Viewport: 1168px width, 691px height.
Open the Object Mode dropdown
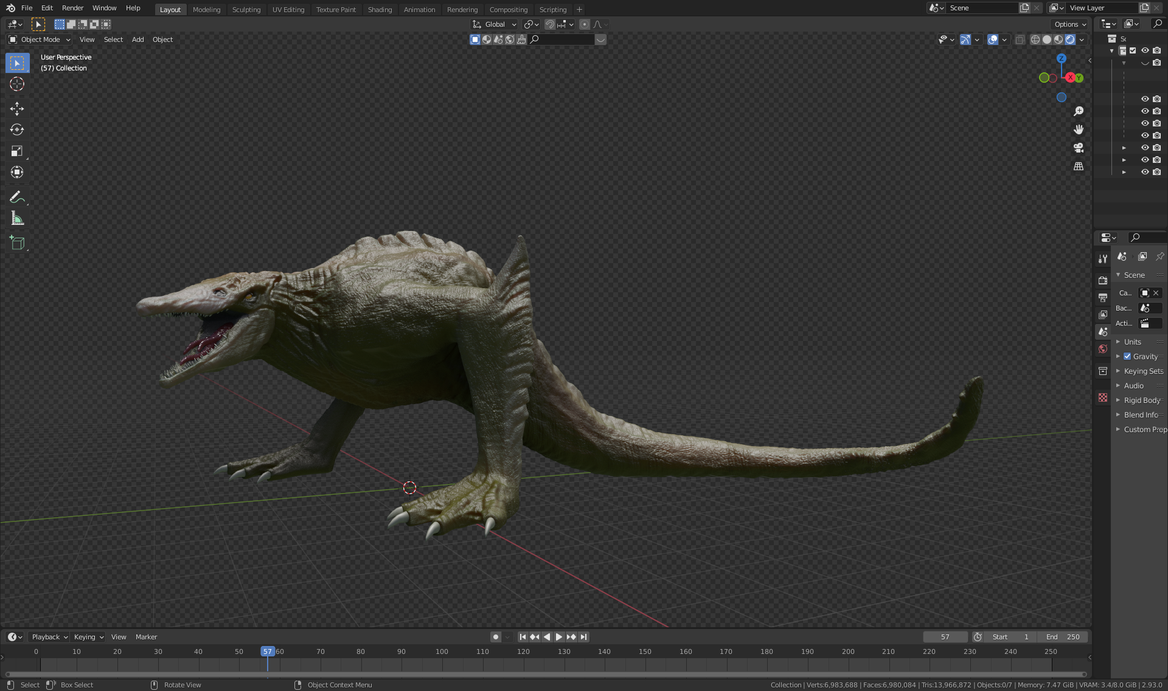(x=40, y=40)
